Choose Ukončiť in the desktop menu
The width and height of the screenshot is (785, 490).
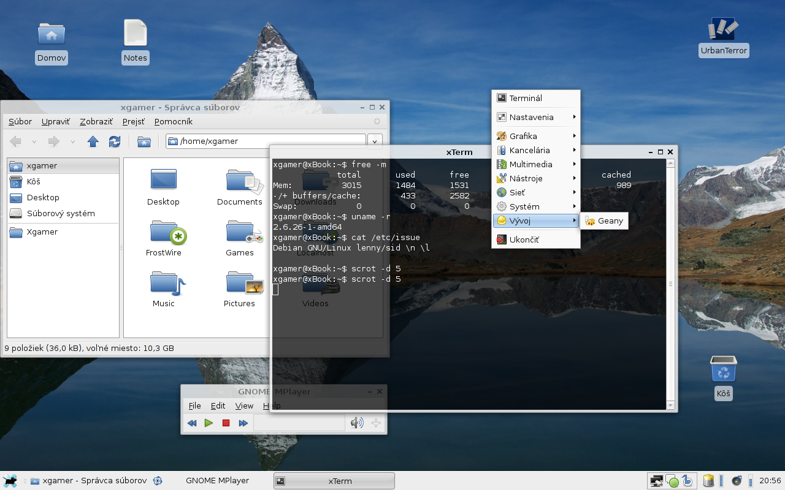(x=535, y=239)
